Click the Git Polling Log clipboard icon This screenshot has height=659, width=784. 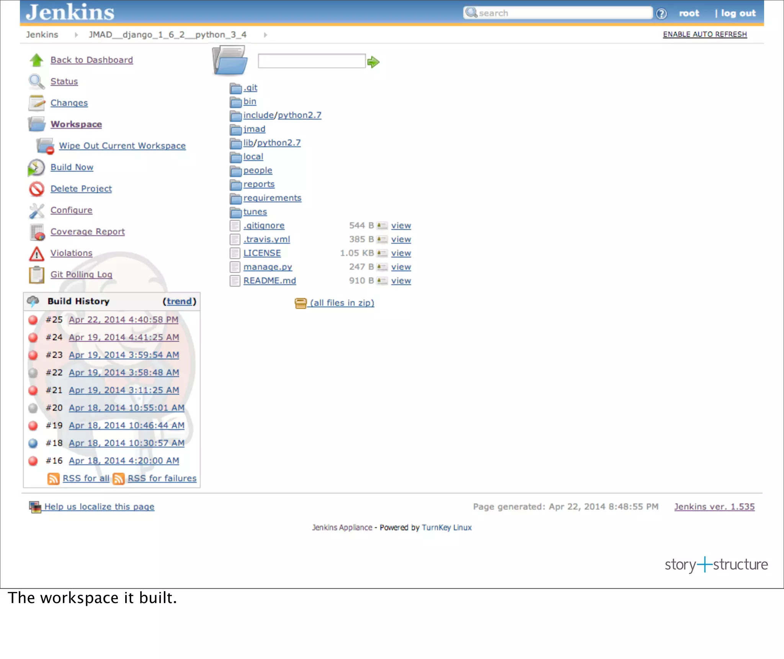36,275
